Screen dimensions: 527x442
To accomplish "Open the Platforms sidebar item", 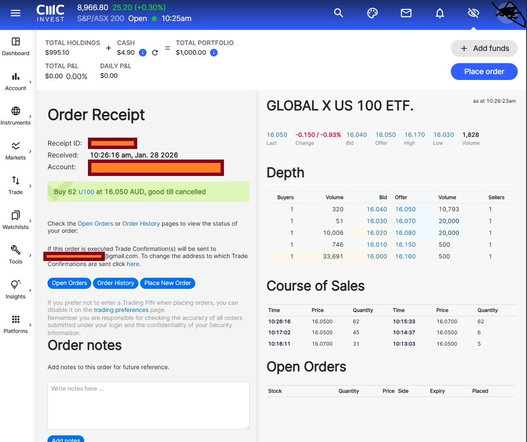I will coord(16,325).
